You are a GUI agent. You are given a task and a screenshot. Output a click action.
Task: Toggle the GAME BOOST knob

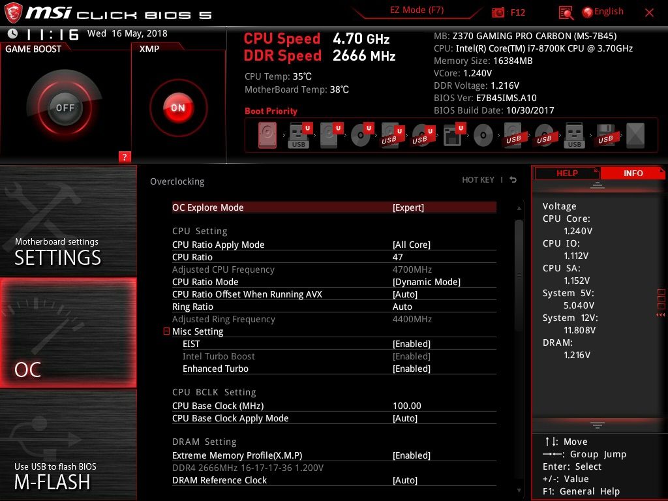point(65,108)
